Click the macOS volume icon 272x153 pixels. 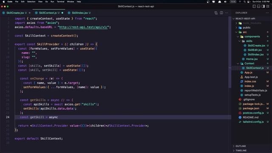225,2
